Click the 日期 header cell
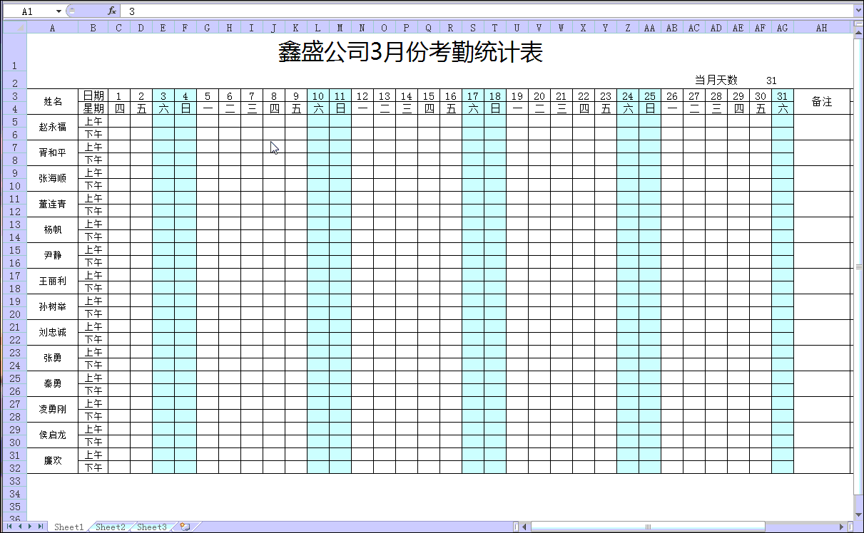This screenshot has height=533, width=864. click(93, 95)
